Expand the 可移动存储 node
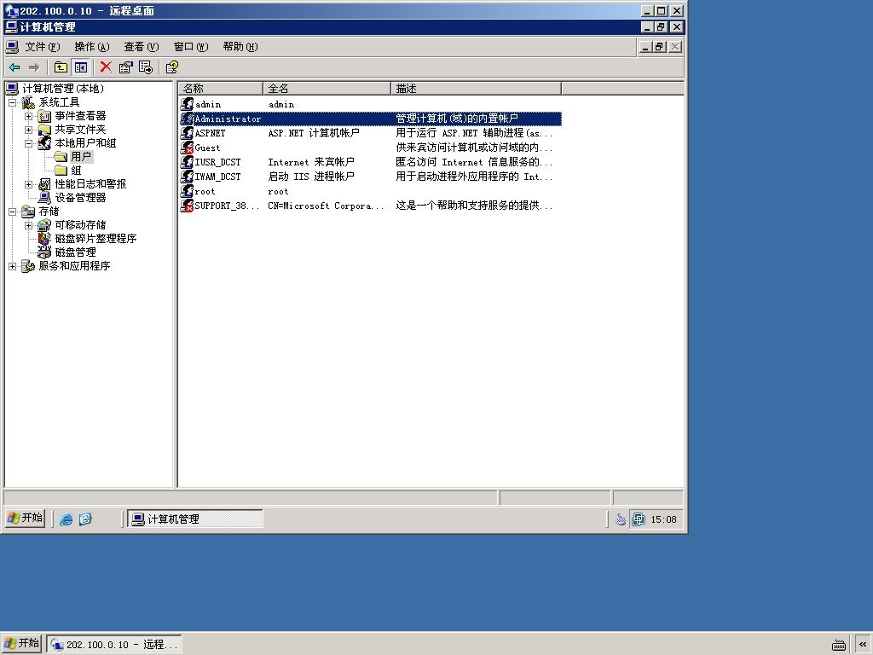 click(28, 225)
